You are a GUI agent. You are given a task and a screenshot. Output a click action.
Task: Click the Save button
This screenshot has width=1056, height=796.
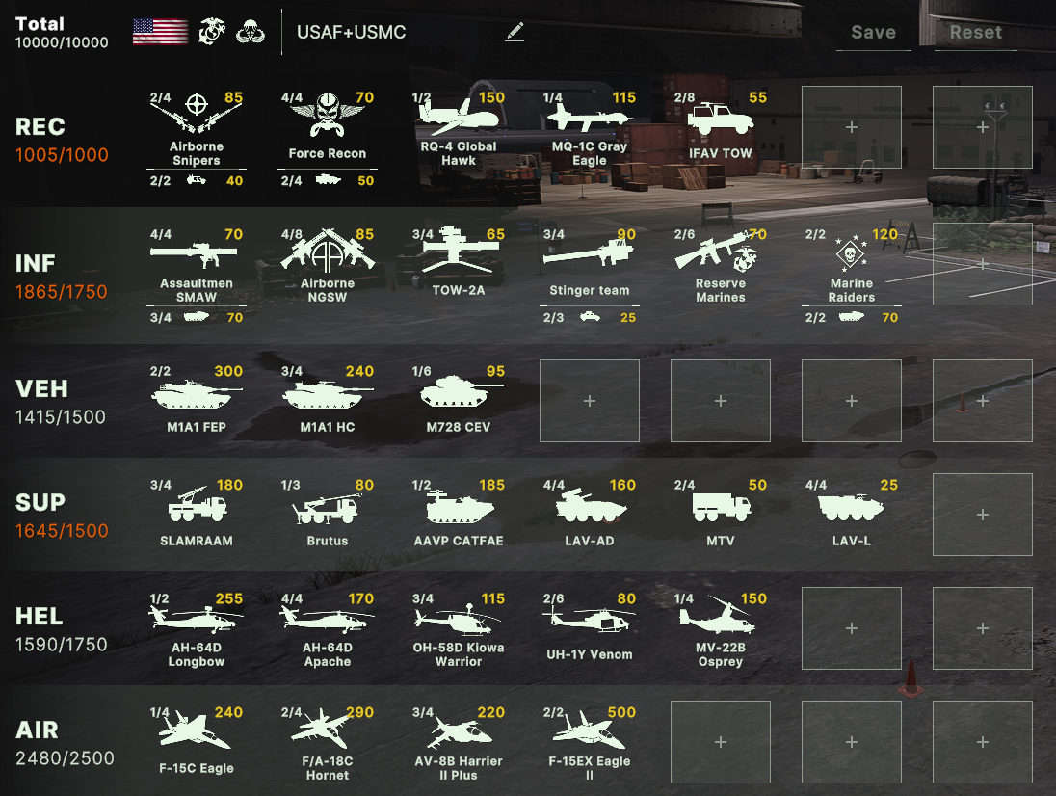tap(874, 33)
